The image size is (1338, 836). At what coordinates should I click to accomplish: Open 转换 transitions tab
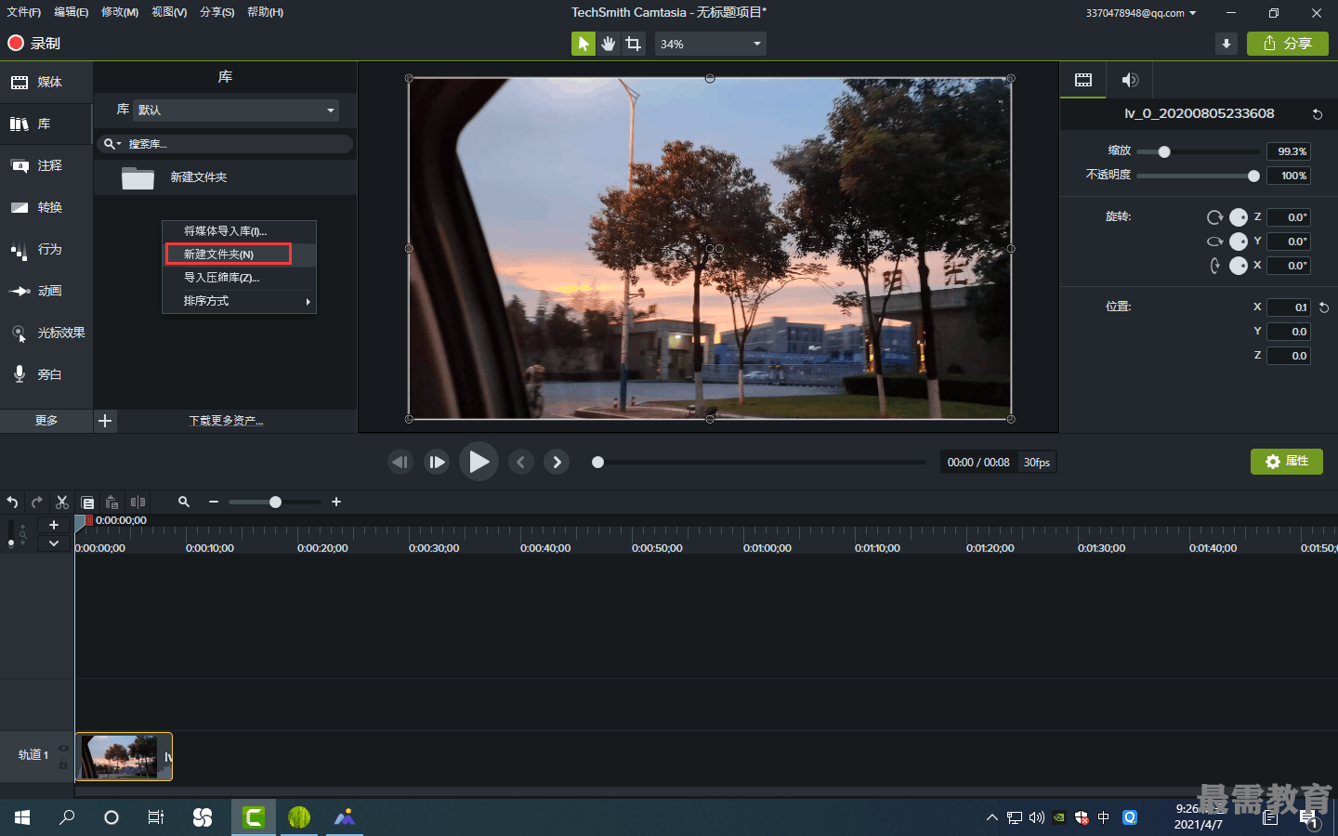pyautogui.click(x=46, y=208)
